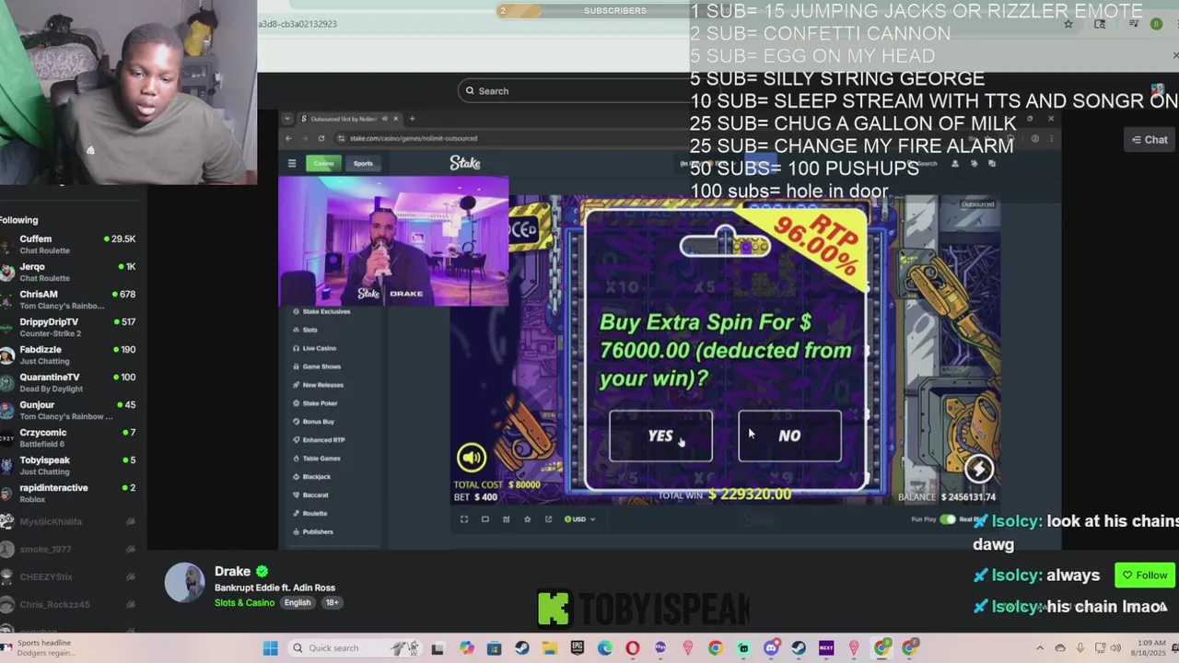Open the Chat panel button

pyautogui.click(x=1150, y=140)
